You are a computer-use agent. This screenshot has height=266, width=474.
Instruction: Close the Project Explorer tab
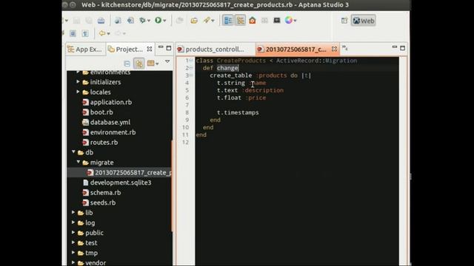point(150,49)
